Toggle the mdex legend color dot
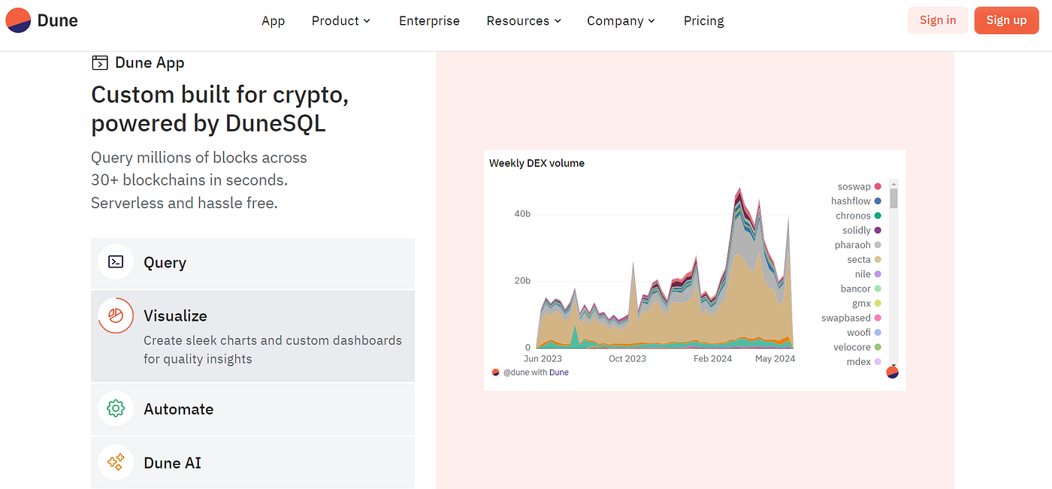The image size is (1052, 489). click(878, 362)
